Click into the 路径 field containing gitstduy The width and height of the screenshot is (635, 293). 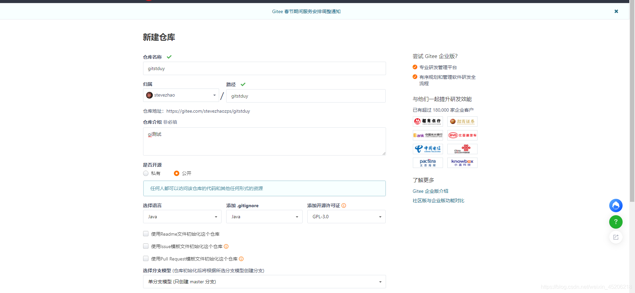pos(306,96)
